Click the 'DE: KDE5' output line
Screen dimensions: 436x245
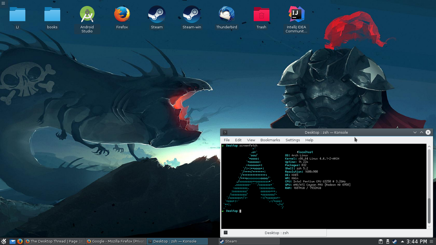click(x=292, y=175)
